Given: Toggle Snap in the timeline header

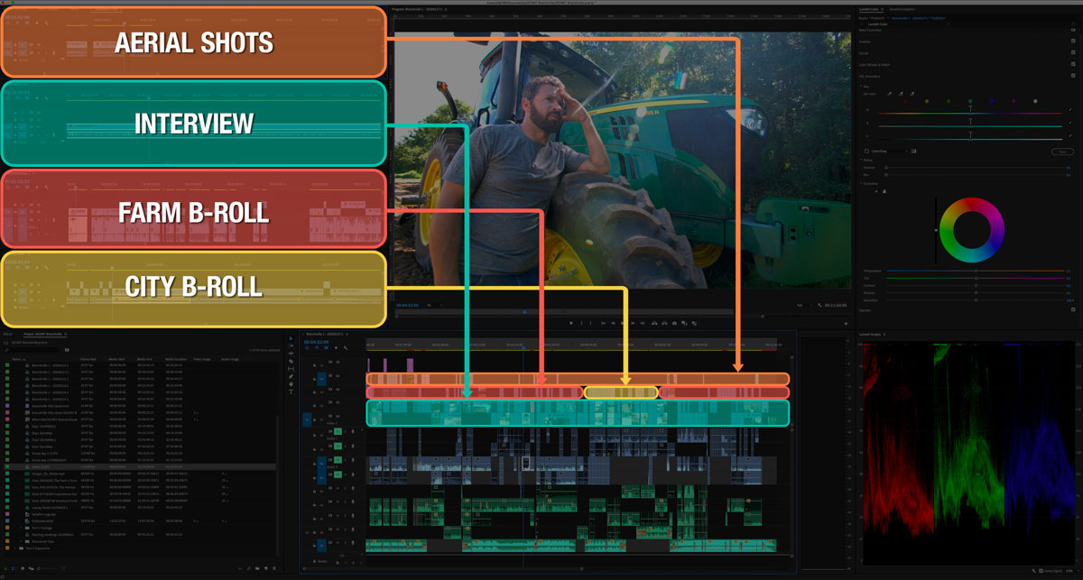Looking at the screenshot, I should pos(317,348).
